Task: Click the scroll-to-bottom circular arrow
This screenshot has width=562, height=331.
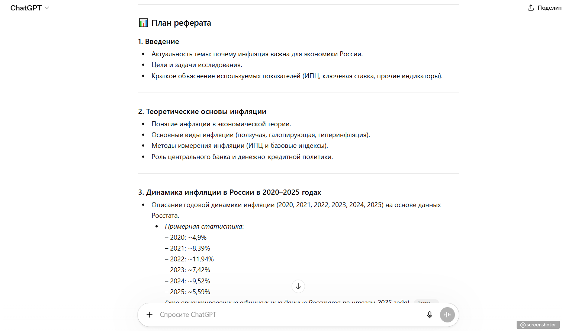Action: [x=298, y=286]
